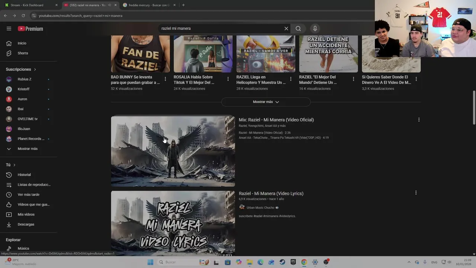This screenshot has width=476, height=268.
Task: Close the Kick Dashboard tab
Action: (x=57, y=5)
